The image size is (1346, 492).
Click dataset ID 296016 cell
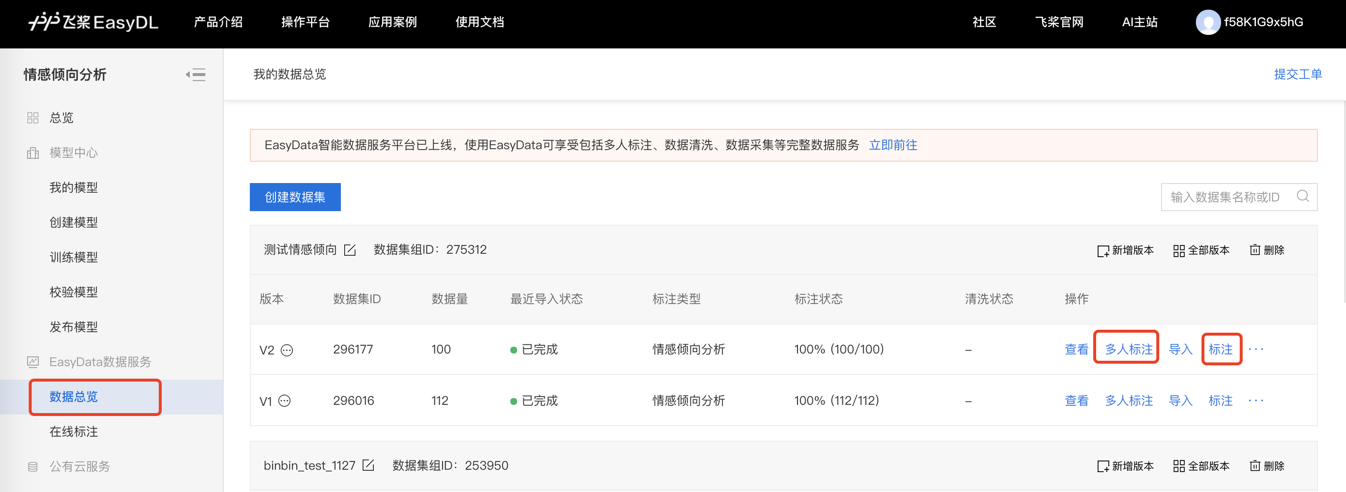pos(354,400)
